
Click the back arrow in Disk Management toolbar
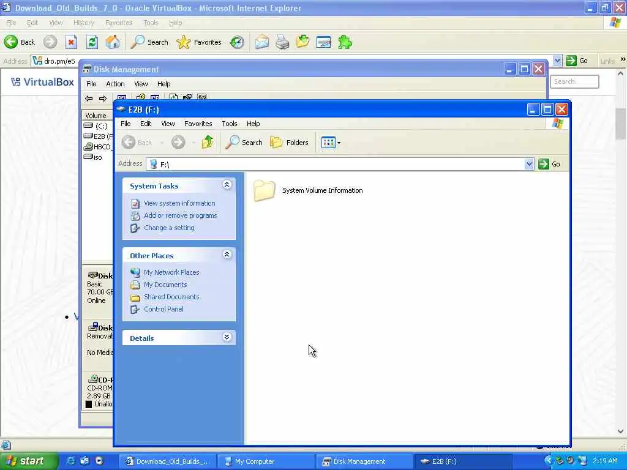tap(89, 99)
